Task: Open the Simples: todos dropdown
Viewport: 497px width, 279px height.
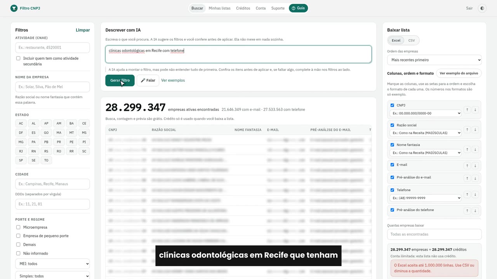Action: click(x=52, y=276)
